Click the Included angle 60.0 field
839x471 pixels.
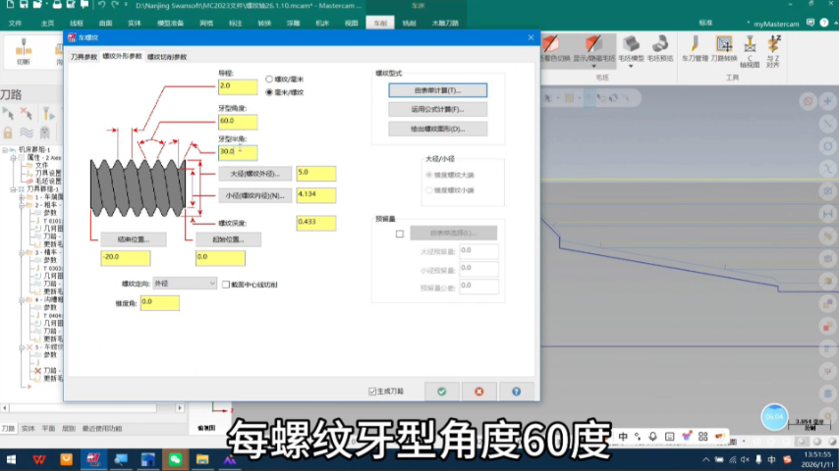tap(238, 122)
